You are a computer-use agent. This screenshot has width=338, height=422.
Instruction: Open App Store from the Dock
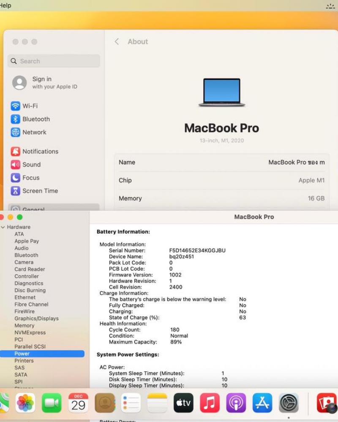(262, 403)
